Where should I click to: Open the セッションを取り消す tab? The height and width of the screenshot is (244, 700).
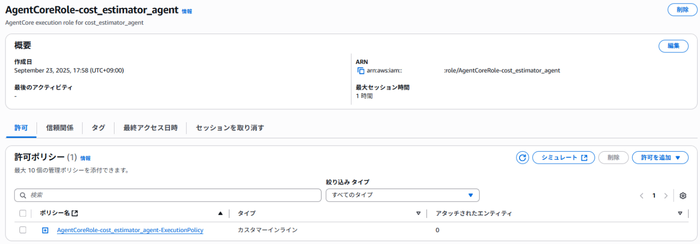point(230,128)
